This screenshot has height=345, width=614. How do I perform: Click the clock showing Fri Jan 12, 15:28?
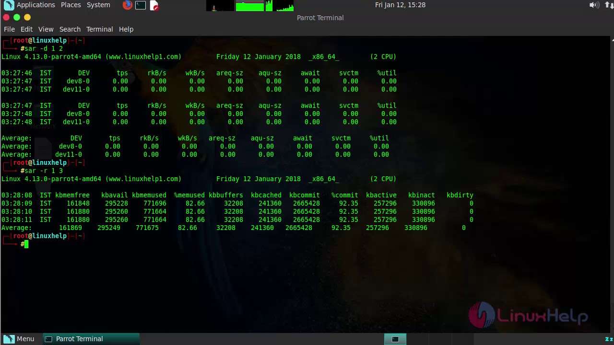pyautogui.click(x=401, y=5)
